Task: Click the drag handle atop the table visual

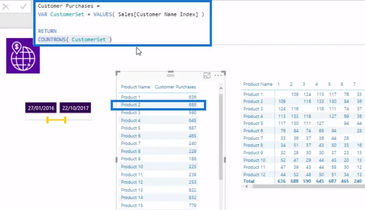Action: coord(170,74)
